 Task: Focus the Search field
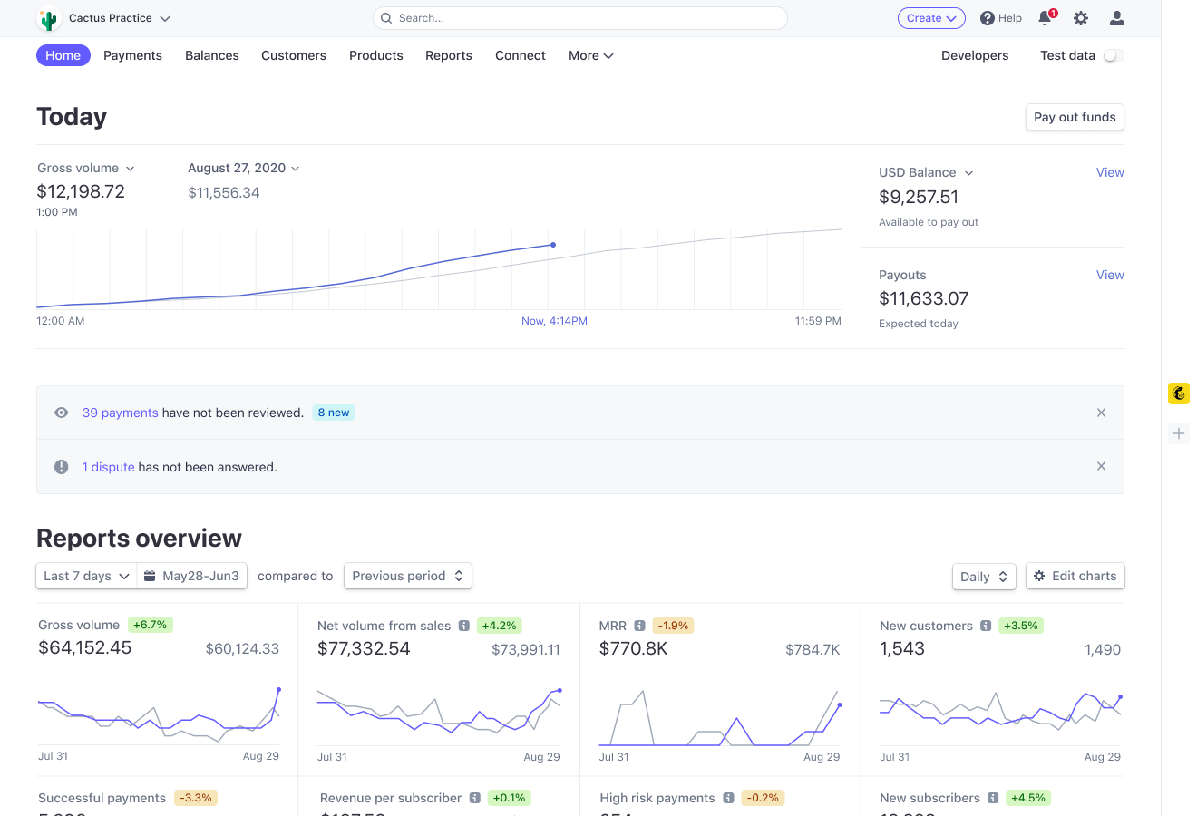click(x=580, y=18)
